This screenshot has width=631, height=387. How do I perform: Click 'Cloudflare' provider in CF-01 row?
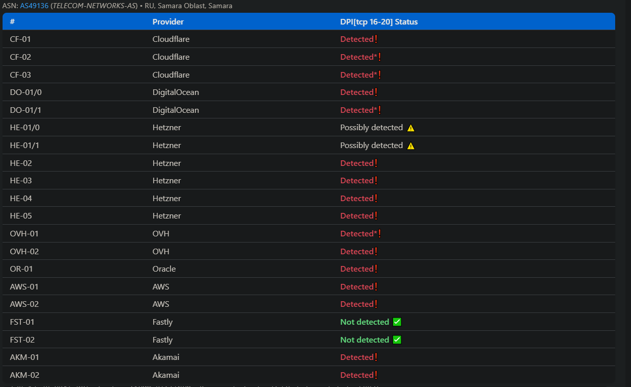(x=171, y=39)
